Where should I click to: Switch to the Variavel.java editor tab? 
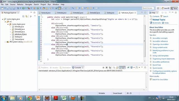(x=44, y=13)
